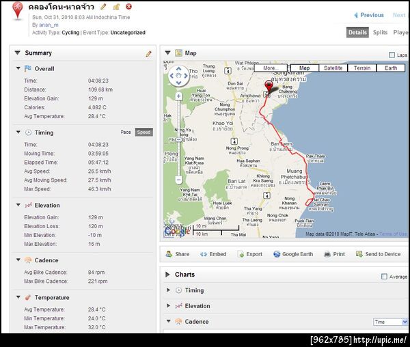Open the Time dropdown in Cadence chart
This screenshot has height=347, width=410.
tap(390, 322)
